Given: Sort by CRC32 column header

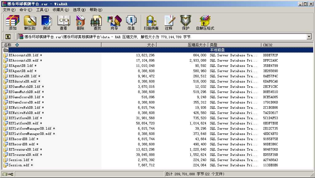Looking at the screenshot, I should click(x=287, y=45).
